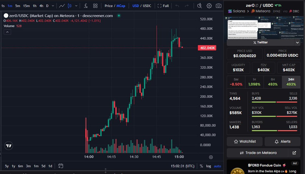
Task: Click the DYN2 pool badge
Action: click(277, 11)
